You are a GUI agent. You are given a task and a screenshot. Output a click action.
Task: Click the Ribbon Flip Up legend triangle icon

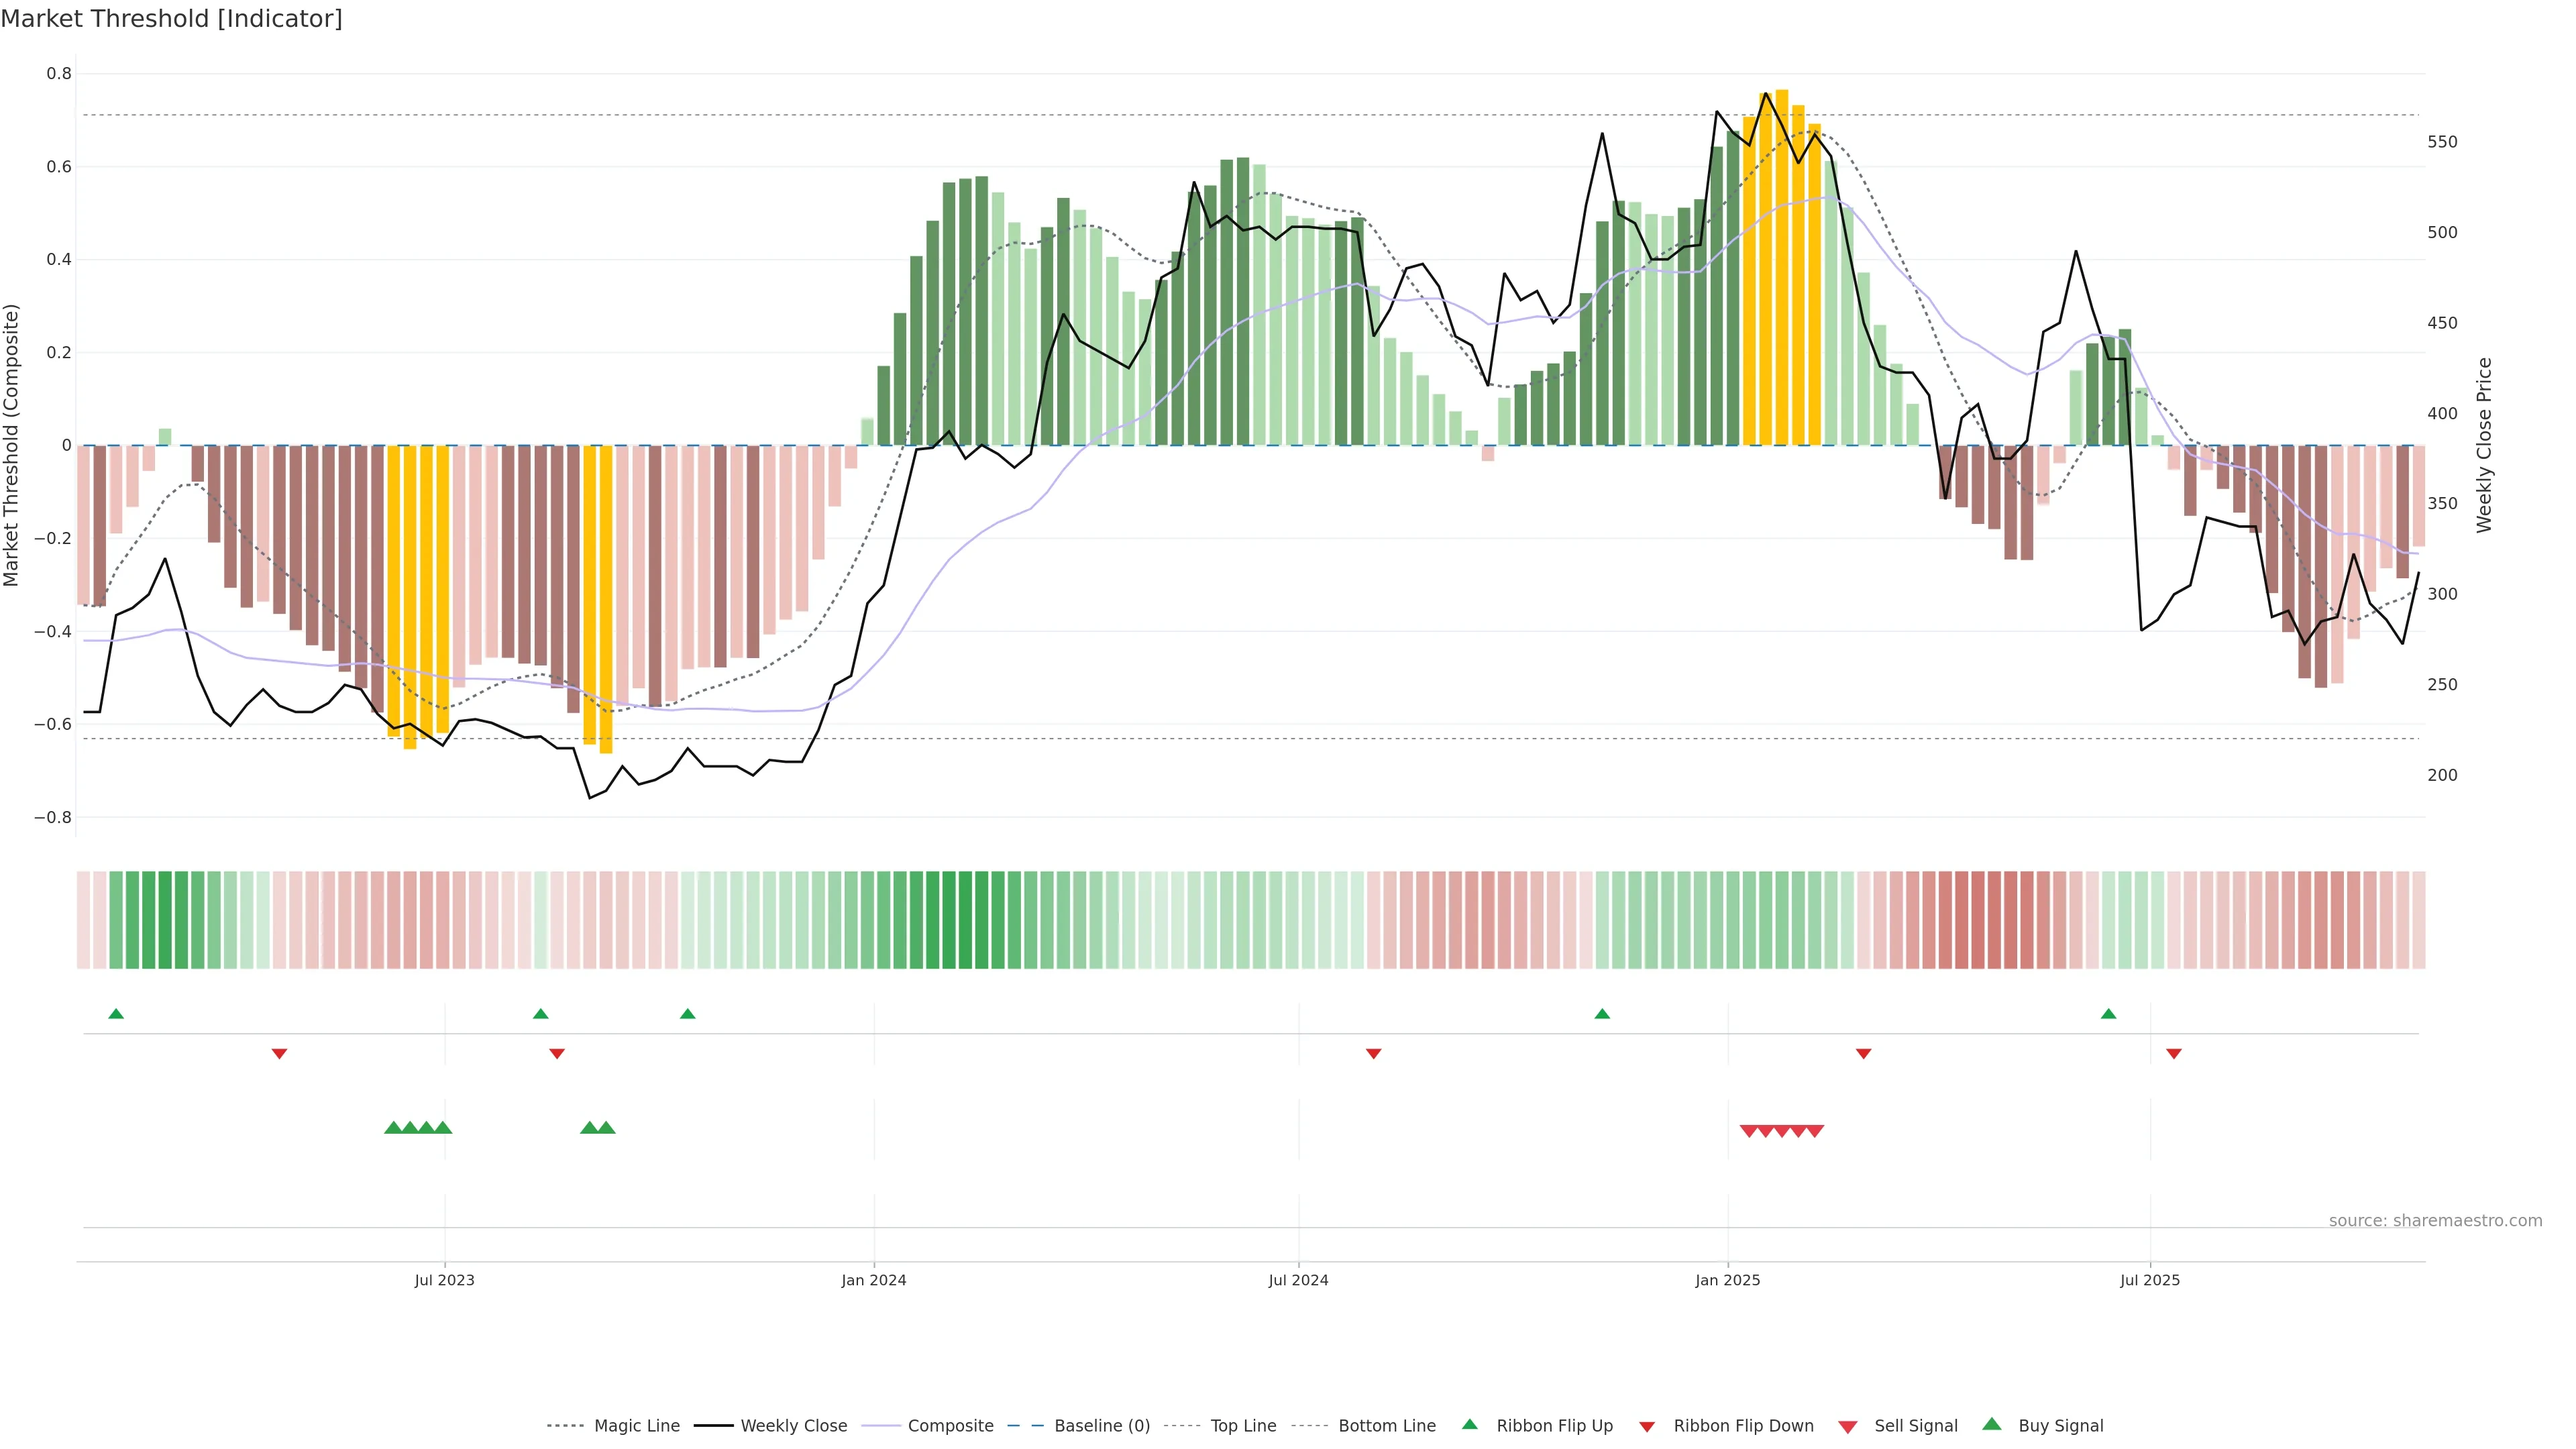click(x=1469, y=1424)
